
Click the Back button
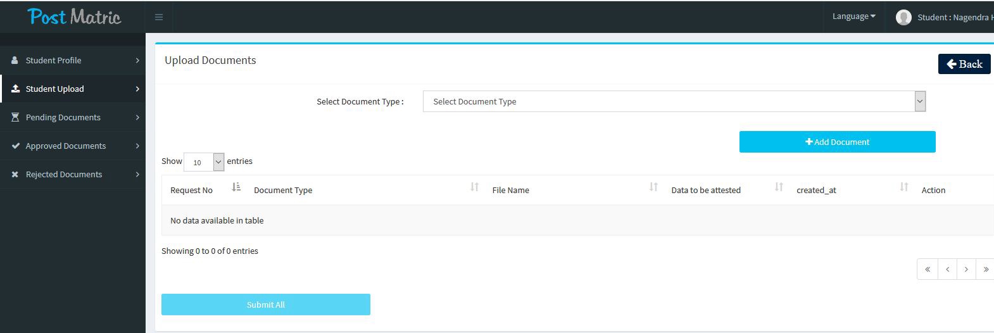(x=964, y=64)
